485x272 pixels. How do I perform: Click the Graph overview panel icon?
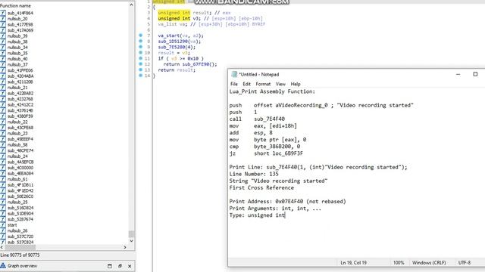(x=3, y=265)
